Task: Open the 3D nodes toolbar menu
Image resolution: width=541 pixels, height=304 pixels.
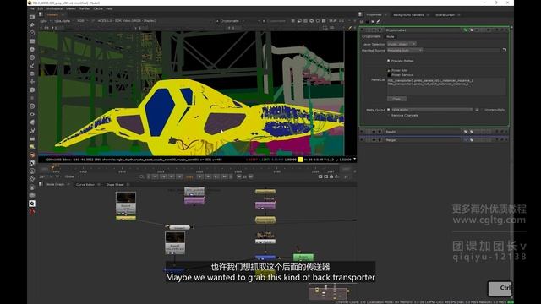Action: [32, 90]
